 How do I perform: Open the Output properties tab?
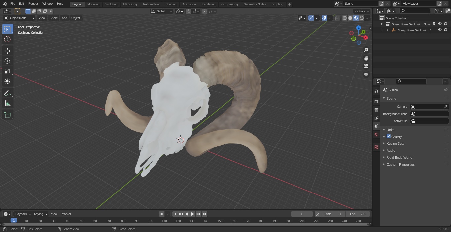click(376, 110)
